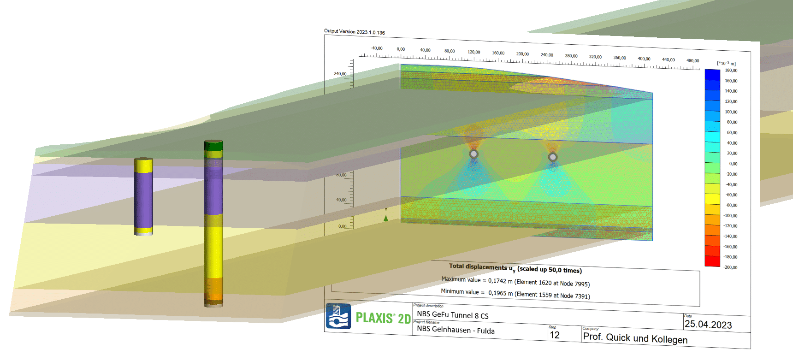Click the project description NBS GeFu Tunnel 8 CS
793x361 pixels.
[x=452, y=315]
